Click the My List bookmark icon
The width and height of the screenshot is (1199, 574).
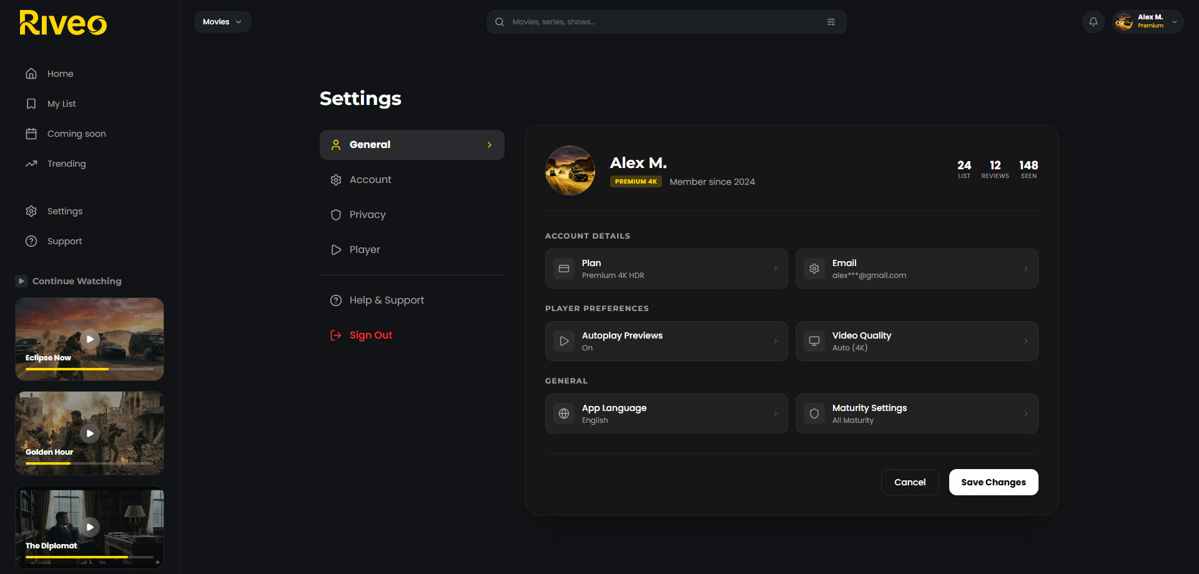[x=31, y=104]
